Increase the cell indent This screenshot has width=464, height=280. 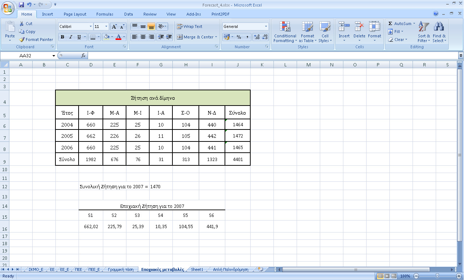tap(169, 37)
